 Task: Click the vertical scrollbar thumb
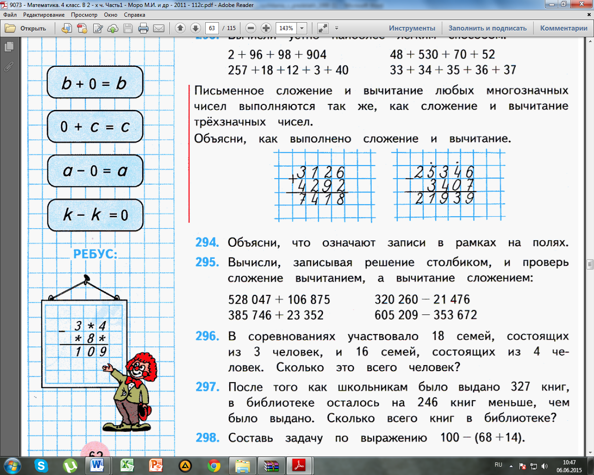tap(590, 264)
